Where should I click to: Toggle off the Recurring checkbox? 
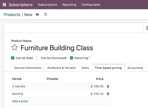pos(71,58)
